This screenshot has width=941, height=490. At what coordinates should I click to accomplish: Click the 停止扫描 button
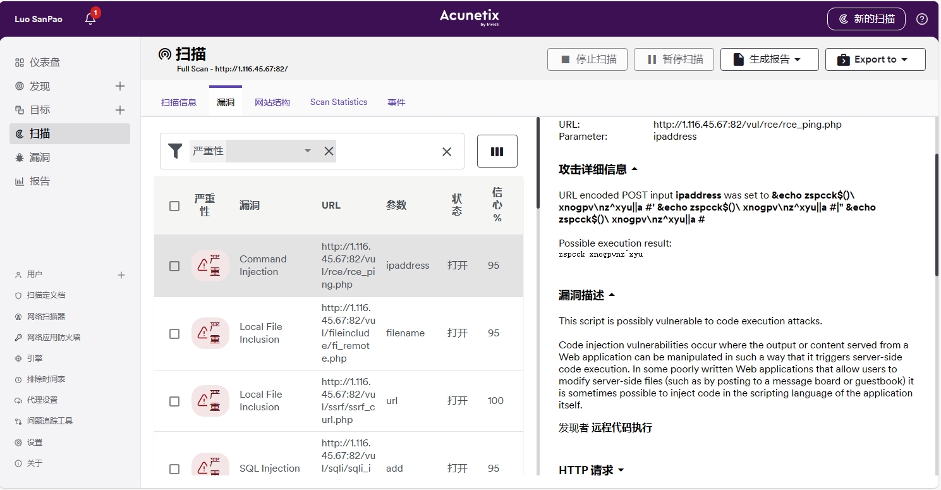pyautogui.click(x=587, y=59)
